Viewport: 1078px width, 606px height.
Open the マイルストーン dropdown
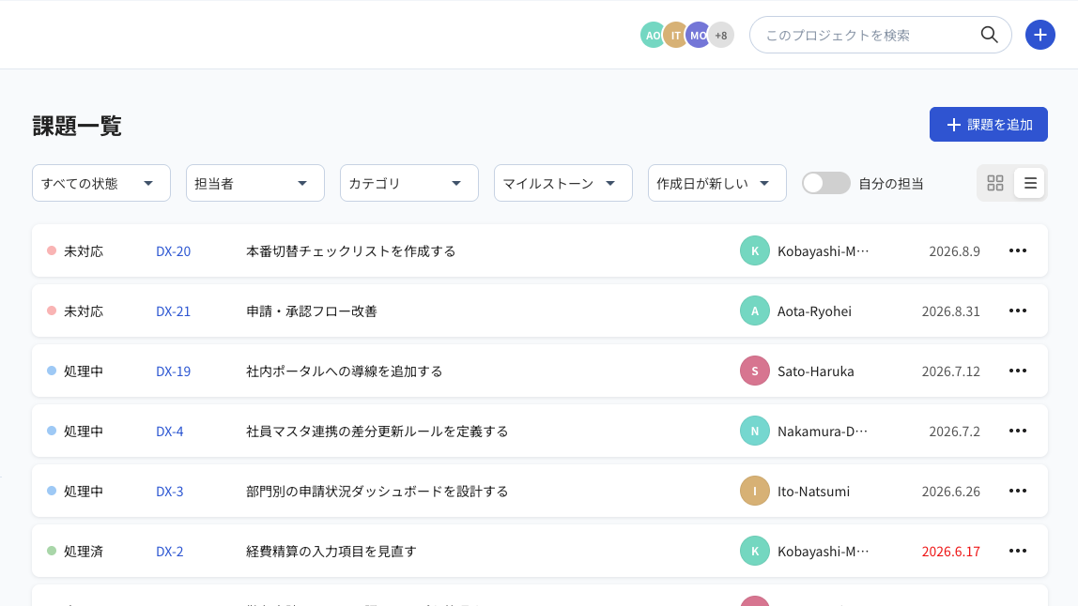click(563, 183)
